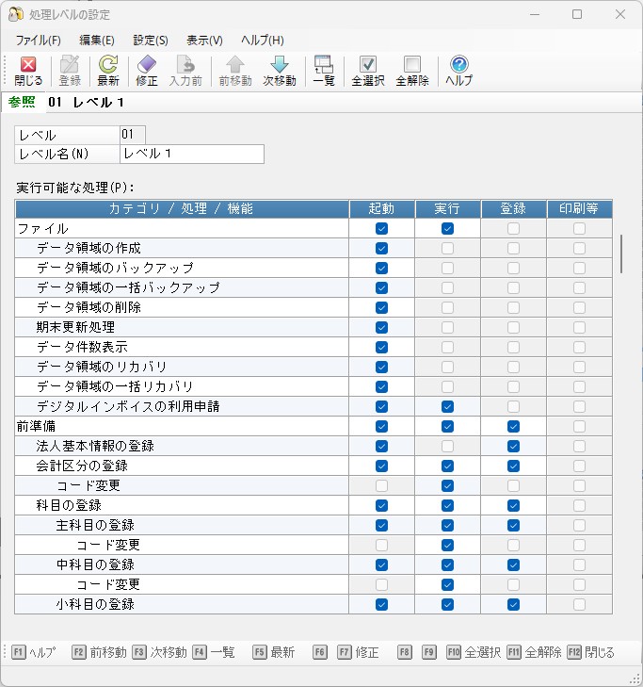This screenshot has height=687, width=643.
Task: Open the ファイル(F) menu
Action: pos(38,41)
